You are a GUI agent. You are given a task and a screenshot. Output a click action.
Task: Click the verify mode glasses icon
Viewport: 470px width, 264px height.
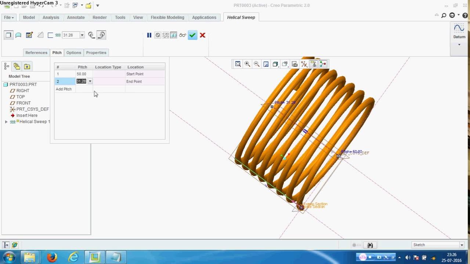[x=182, y=35]
